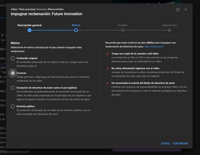
Task: Click the ATRÁS button
Action: tap(165, 144)
